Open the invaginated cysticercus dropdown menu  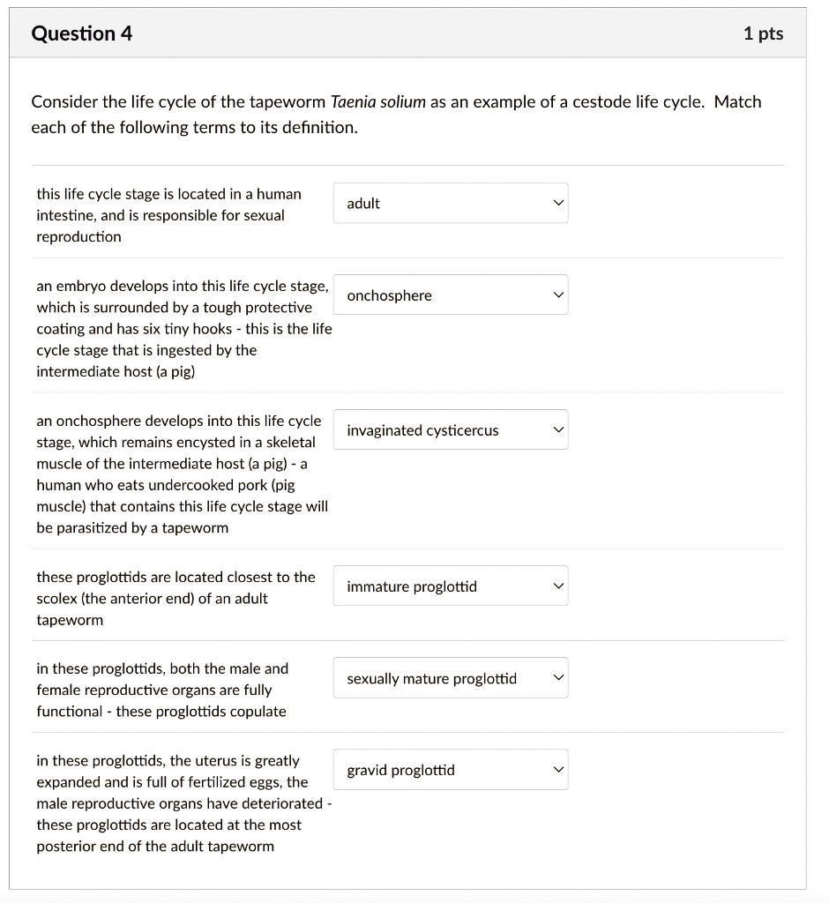pyautogui.click(x=450, y=429)
